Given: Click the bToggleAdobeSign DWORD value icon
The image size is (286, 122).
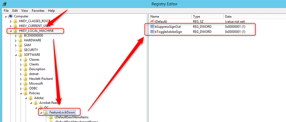Looking at the screenshot, I should pyautogui.click(x=152, y=32).
